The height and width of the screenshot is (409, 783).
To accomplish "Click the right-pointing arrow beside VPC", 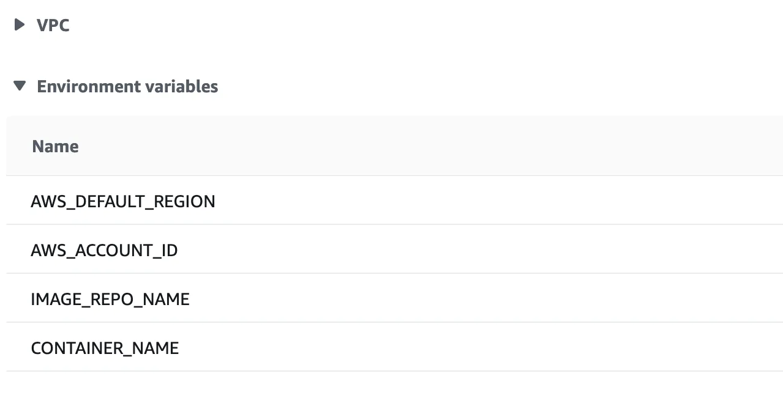I will click(20, 25).
